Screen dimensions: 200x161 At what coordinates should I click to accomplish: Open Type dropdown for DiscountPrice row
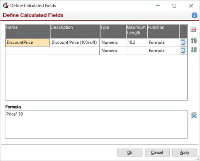pyautogui.click(x=113, y=42)
